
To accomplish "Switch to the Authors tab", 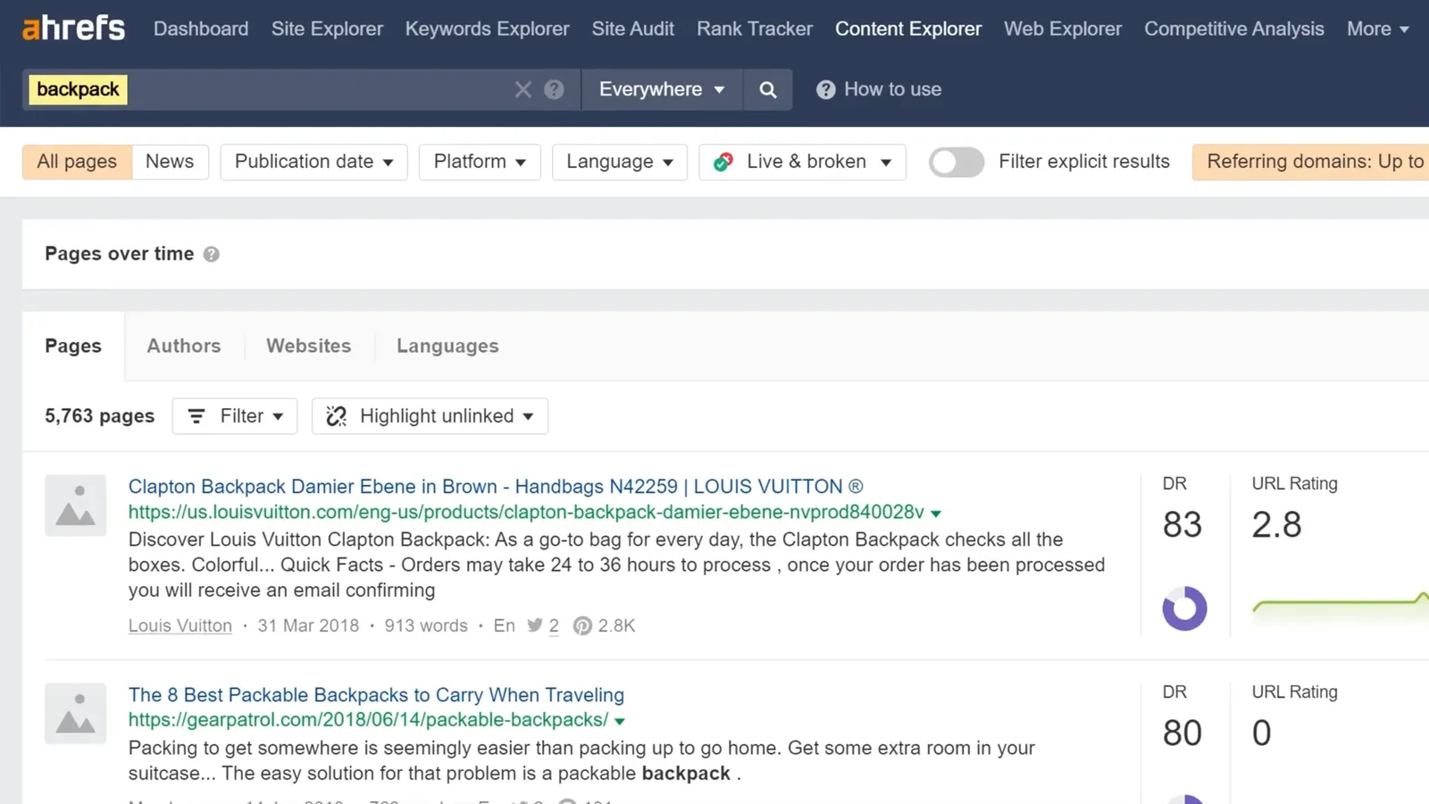I will [x=183, y=346].
